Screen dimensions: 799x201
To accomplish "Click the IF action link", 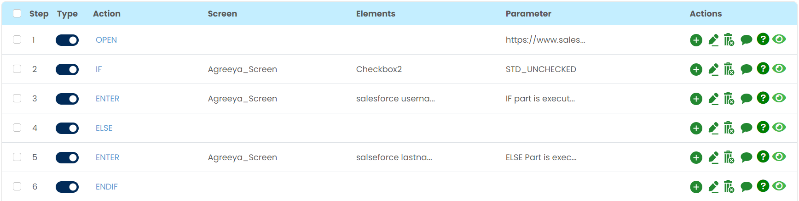I will (98, 69).
